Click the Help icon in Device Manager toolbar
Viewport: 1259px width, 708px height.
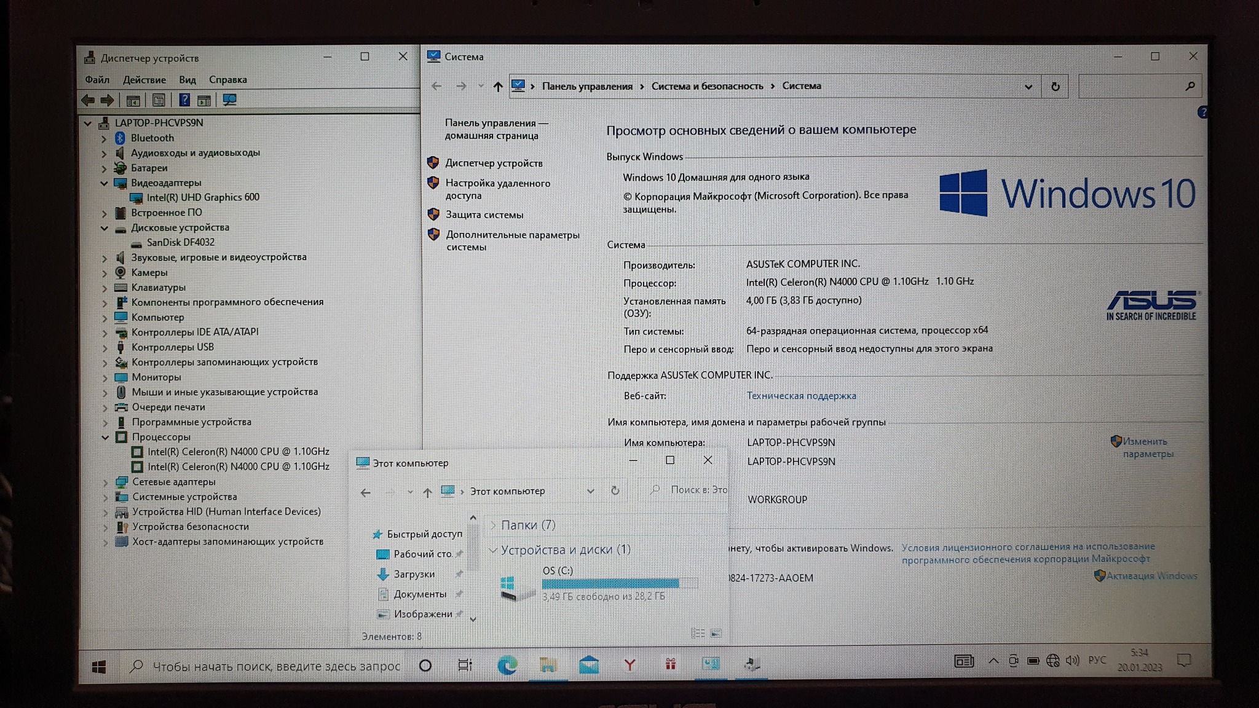click(184, 100)
